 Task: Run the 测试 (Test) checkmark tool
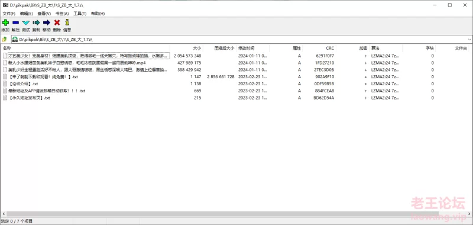tap(26, 22)
